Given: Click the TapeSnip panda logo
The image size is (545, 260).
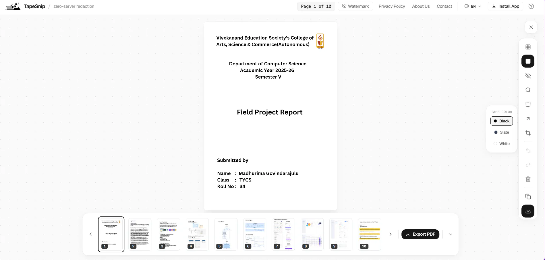Looking at the screenshot, I should click(13, 6).
